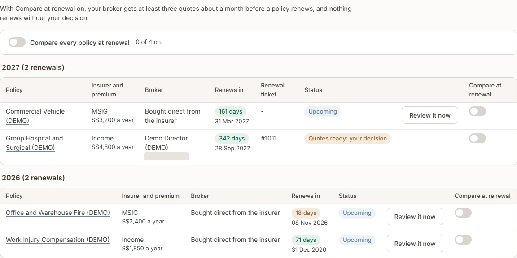Click the 08 Nov 2026 renewal date

click(310, 223)
